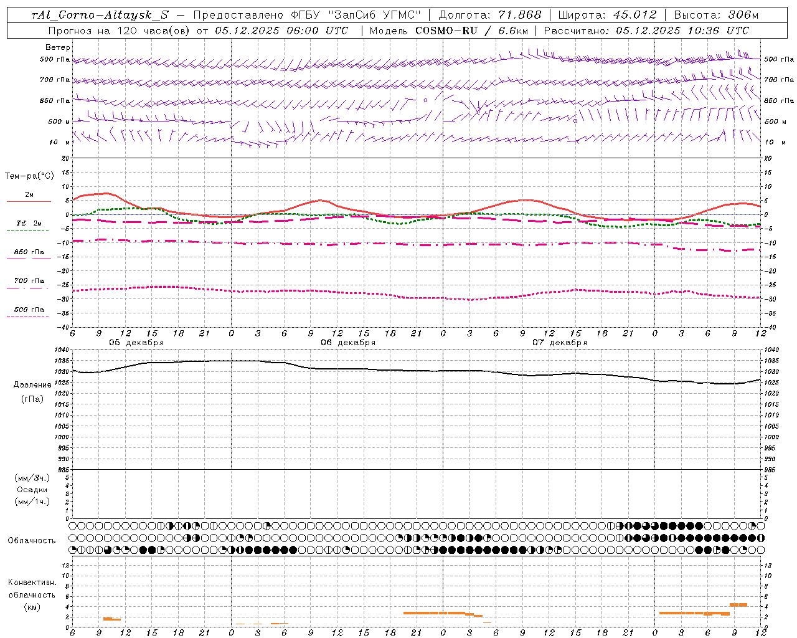Click the "(мм/3ч.)" precipitation unit label
The width and height of the screenshot is (797, 638).
[x=32, y=478]
